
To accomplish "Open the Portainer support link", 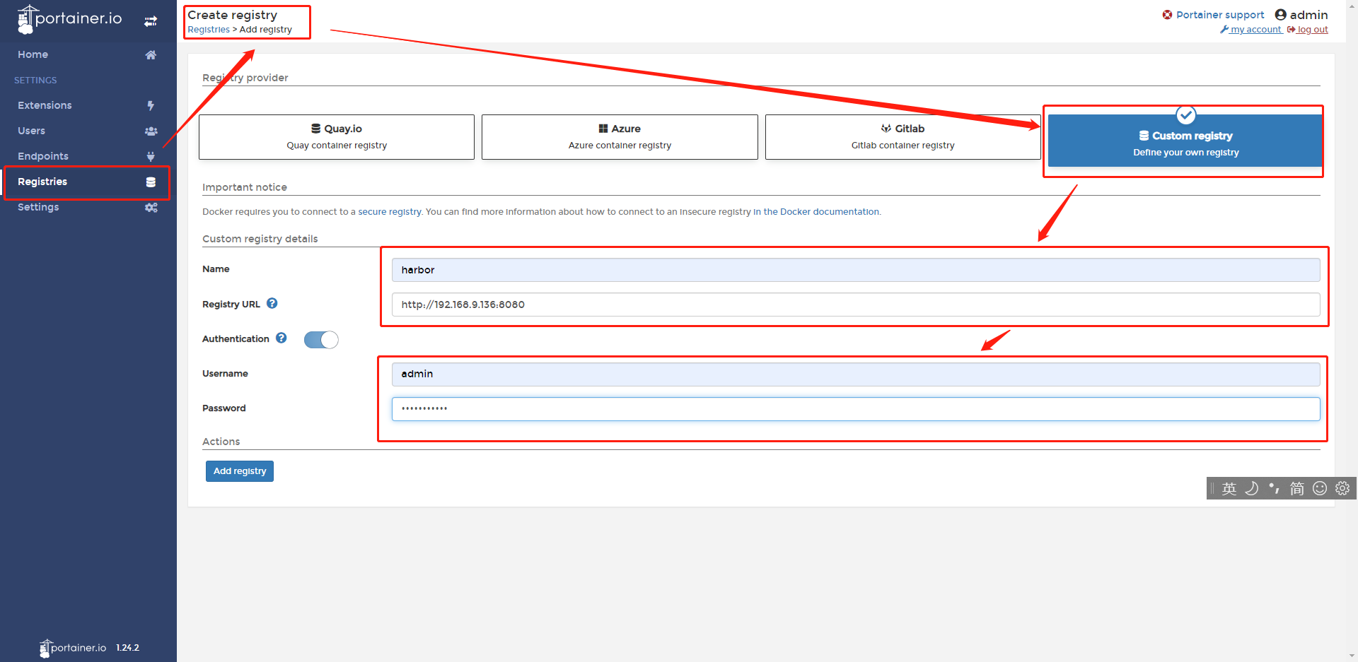I will tap(1220, 15).
